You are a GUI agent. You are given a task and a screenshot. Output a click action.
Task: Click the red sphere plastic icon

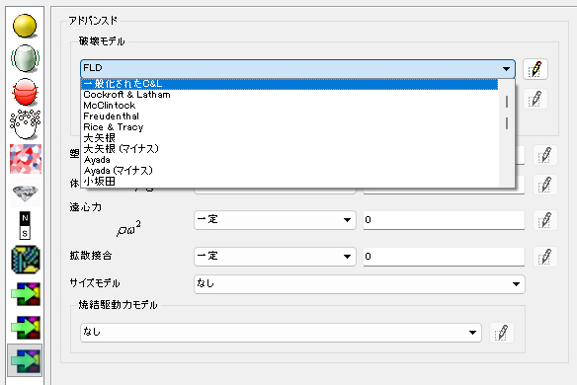(25, 92)
